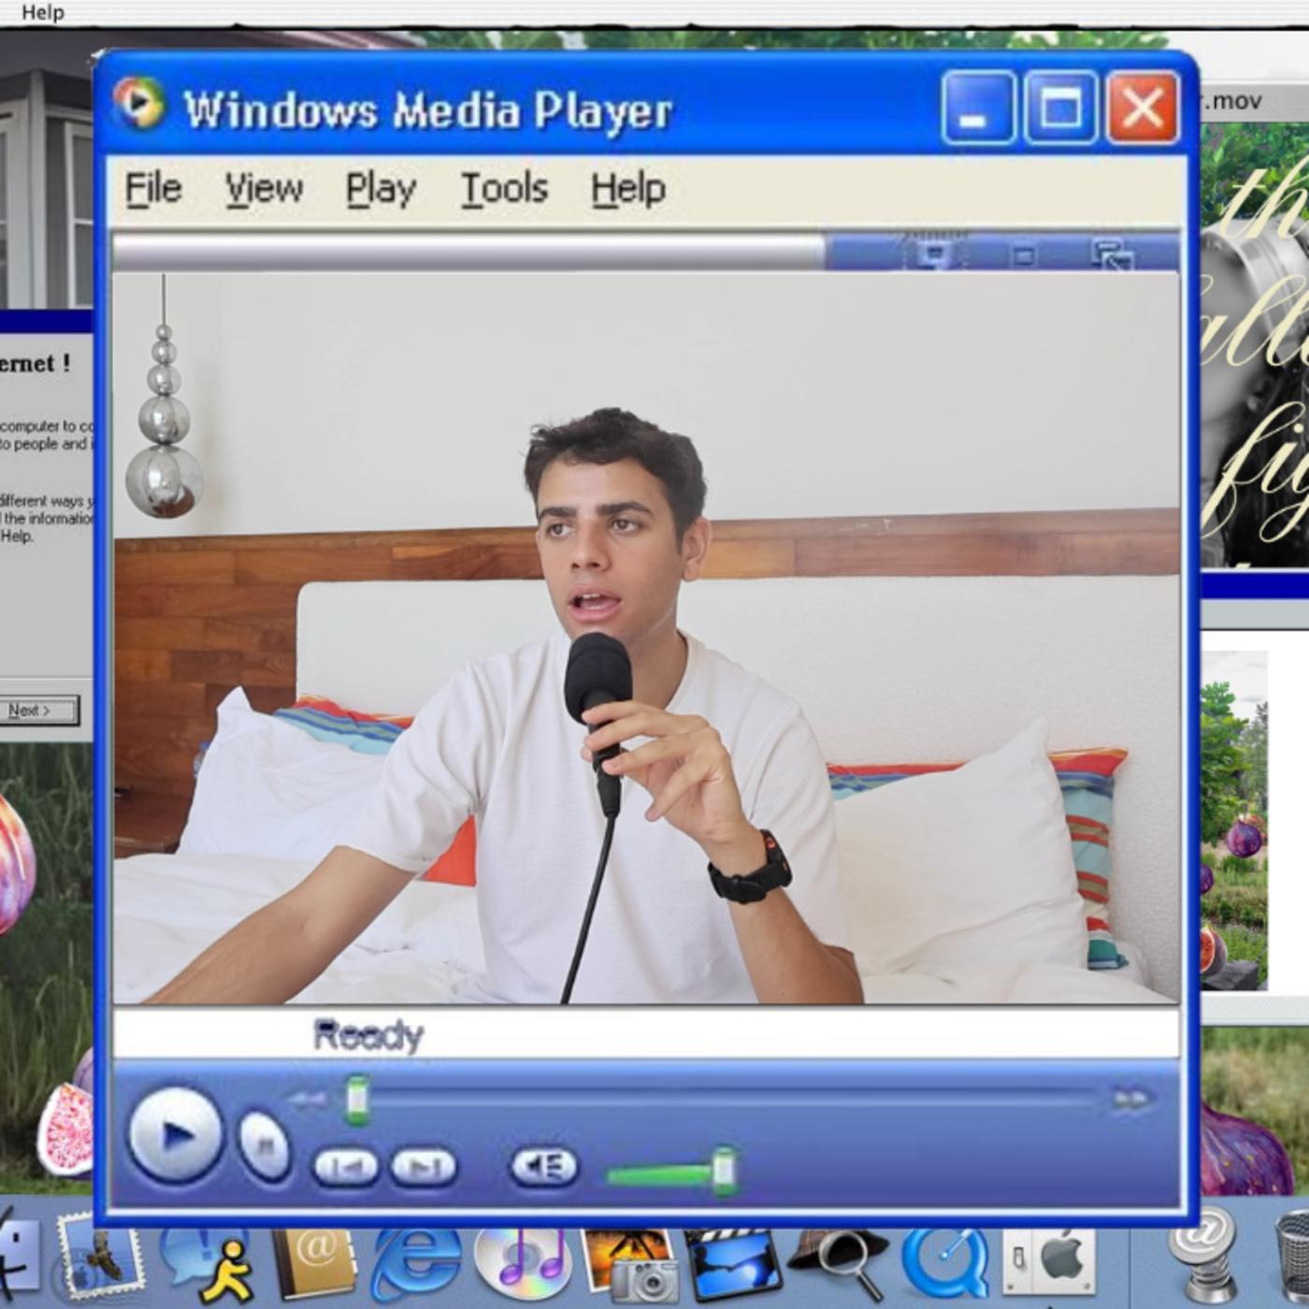
Task: Open iTunes from the dock
Action: [x=524, y=1264]
